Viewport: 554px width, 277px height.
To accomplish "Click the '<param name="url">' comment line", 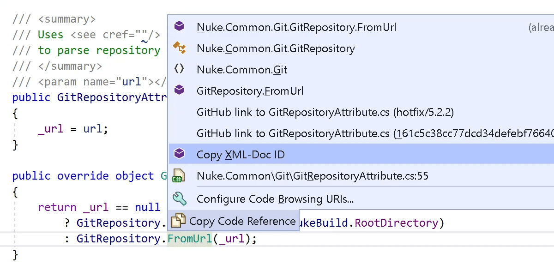I will pos(90,82).
